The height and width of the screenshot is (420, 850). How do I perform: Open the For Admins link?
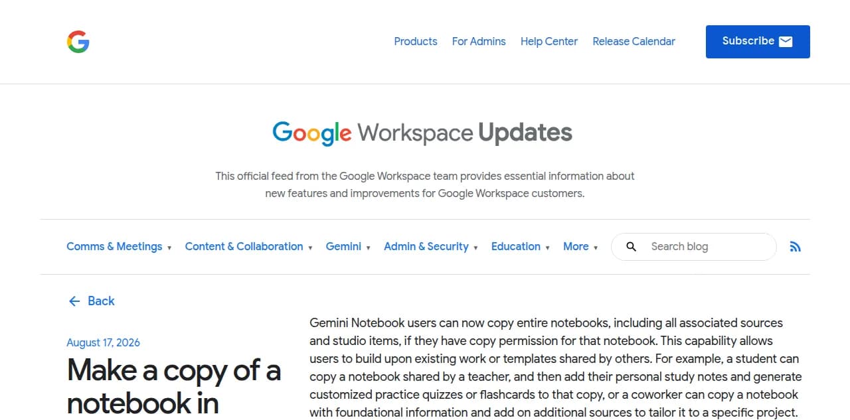coord(479,41)
